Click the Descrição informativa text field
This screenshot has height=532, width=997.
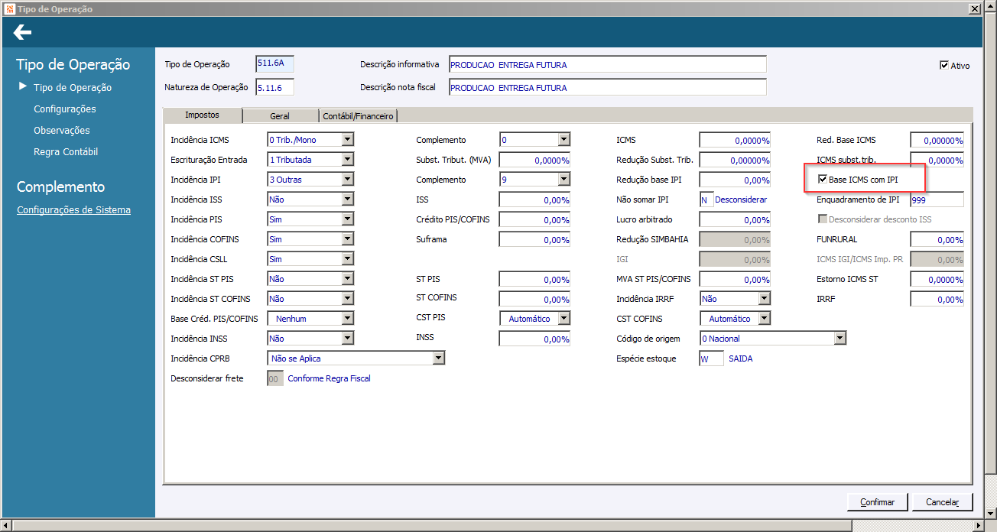[607, 65]
